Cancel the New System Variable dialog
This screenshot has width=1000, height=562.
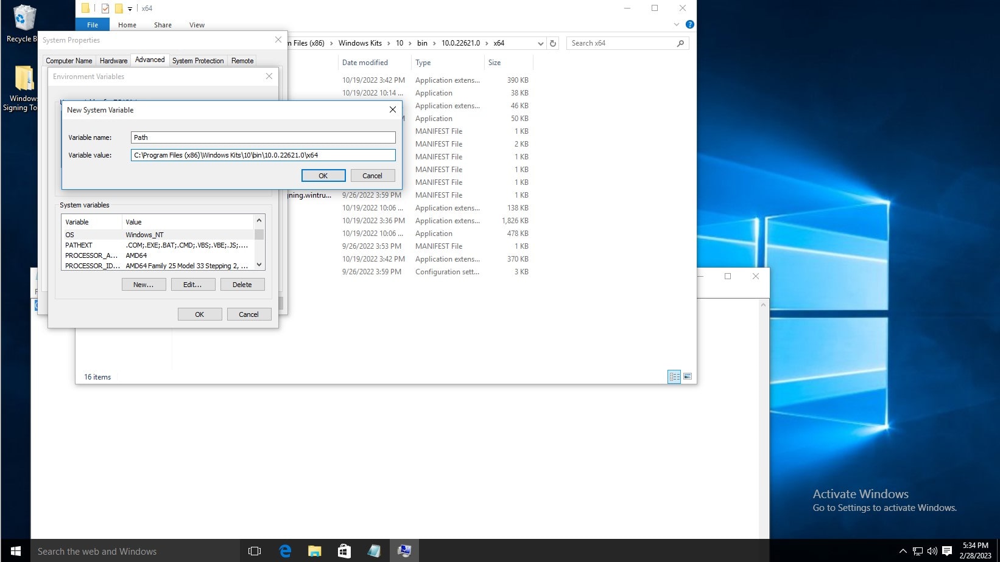(x=372, y=176)
